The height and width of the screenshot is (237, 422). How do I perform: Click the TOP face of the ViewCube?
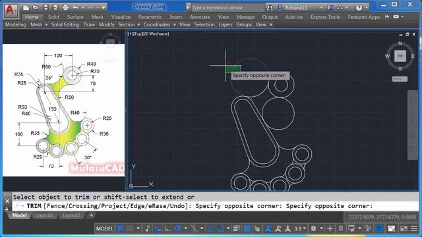pyautogui.click(x=400, y=56)
